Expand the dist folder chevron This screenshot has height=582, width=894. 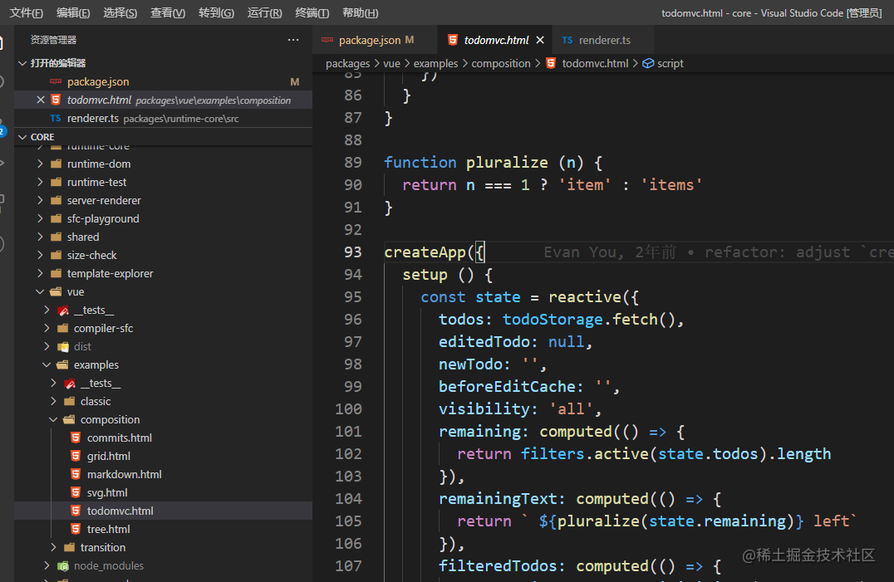[x=47, y=346]
